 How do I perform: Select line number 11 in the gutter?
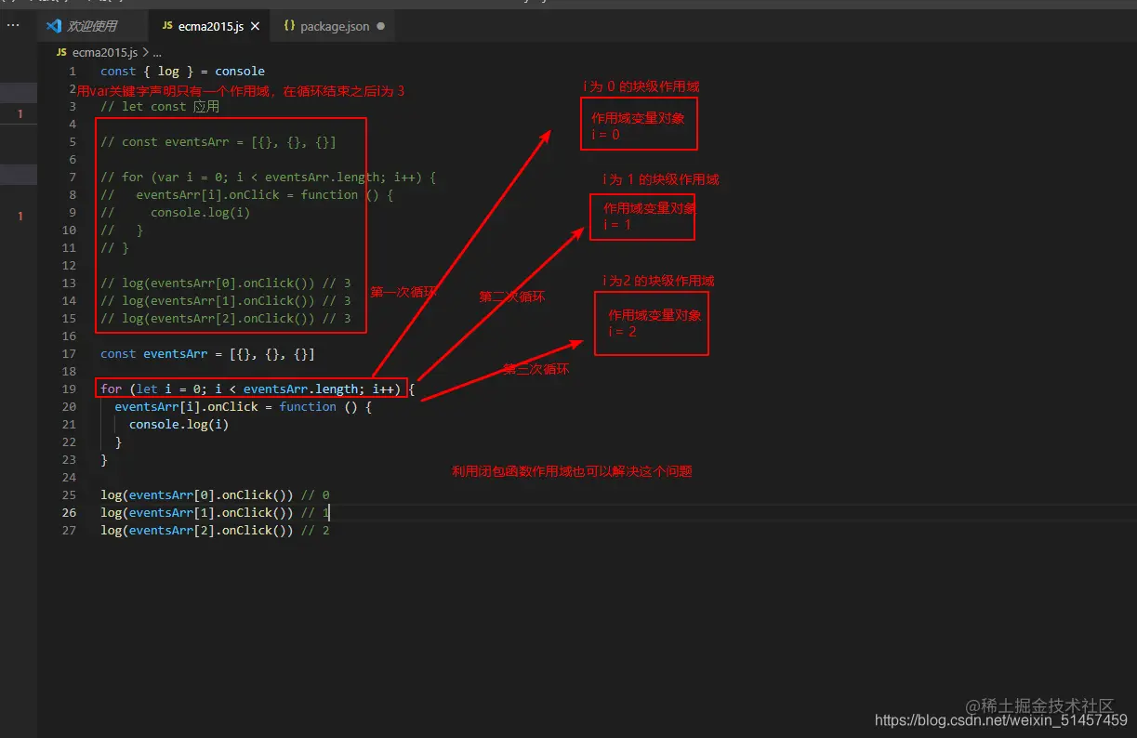coord(69,248)
